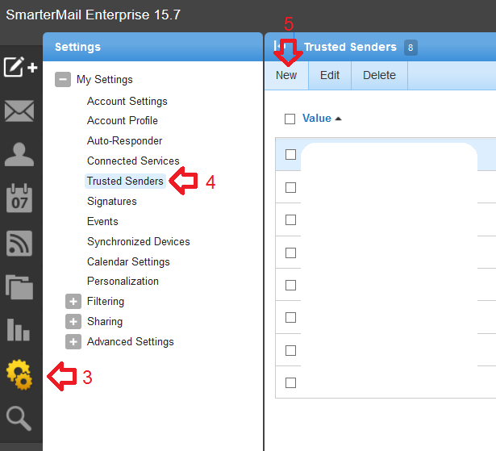This screenshot has height=451, width=496.
Task: Click the Trusted Senders panel title
Action: click(350, 47)
